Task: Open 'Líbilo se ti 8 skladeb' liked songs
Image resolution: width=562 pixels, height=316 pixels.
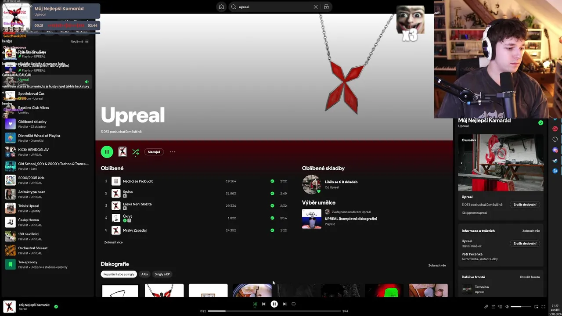Action: [341, 182]
